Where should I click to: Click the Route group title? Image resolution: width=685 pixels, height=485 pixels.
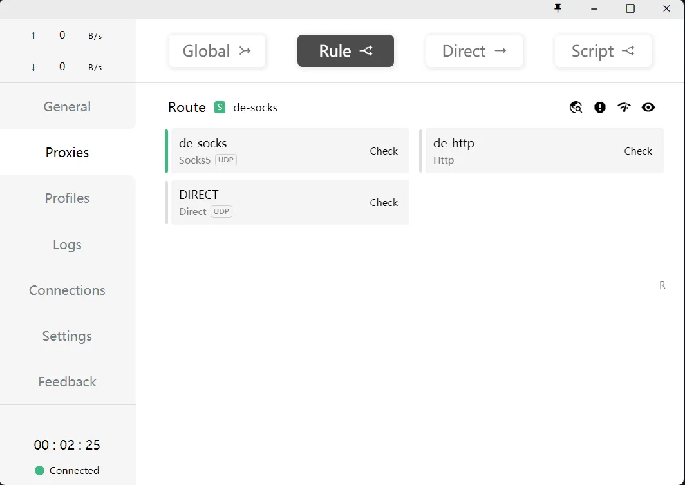coord(187,108)
